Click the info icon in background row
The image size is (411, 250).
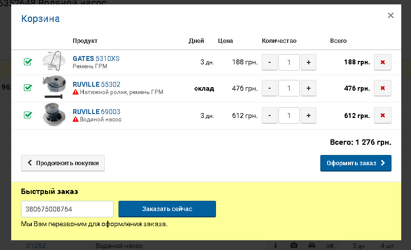coord(275,246)
